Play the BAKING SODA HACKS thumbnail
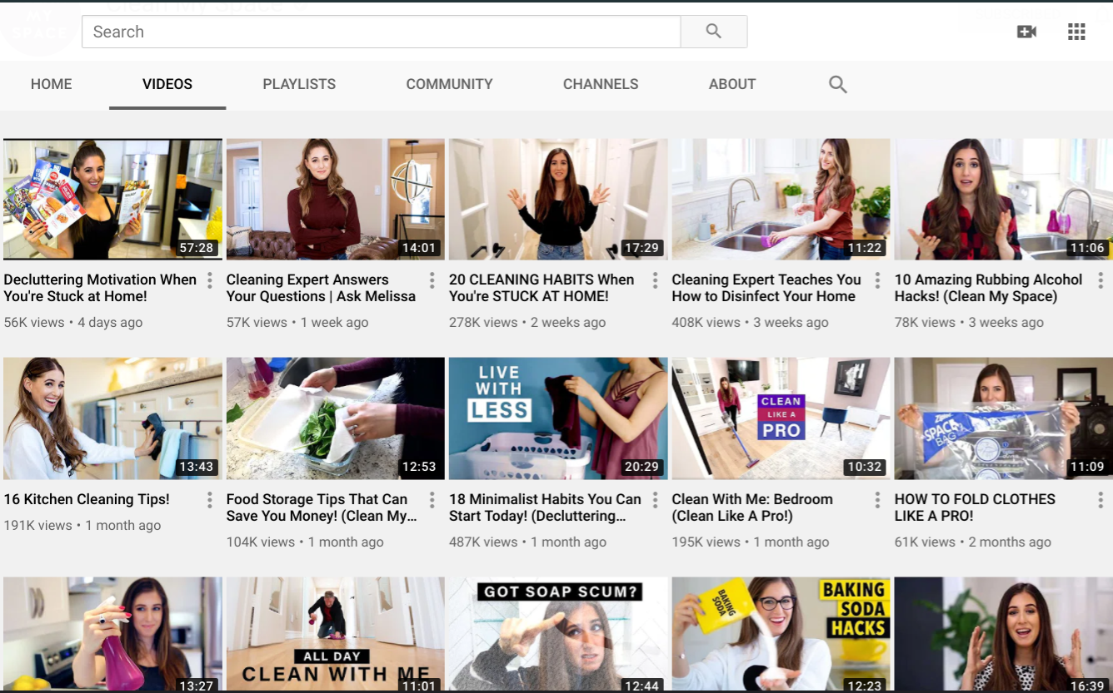Viewport: 1113px width, 693px height. coord(781,634)
